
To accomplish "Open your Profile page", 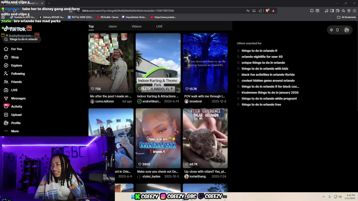I will [x=12, y=123].
